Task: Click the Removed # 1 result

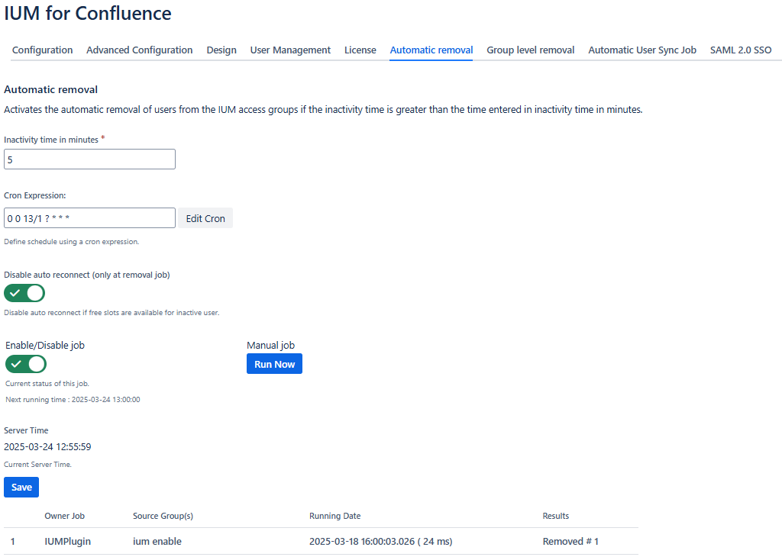Action: point(570,542)
